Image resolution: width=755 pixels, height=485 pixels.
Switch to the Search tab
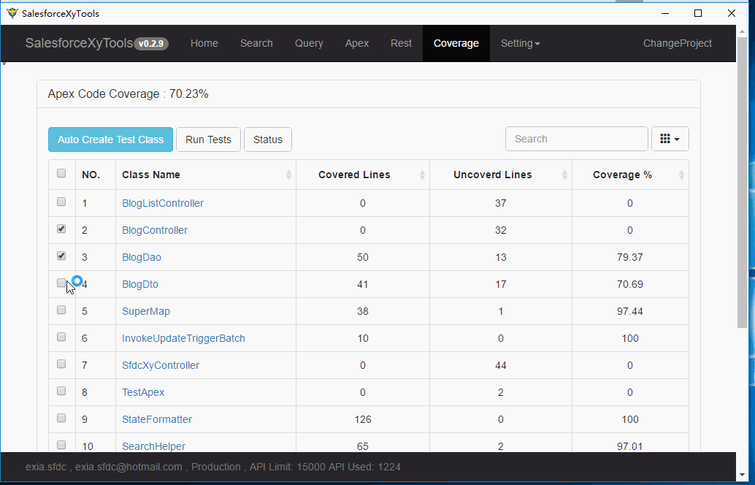click(x=256, y=43)
